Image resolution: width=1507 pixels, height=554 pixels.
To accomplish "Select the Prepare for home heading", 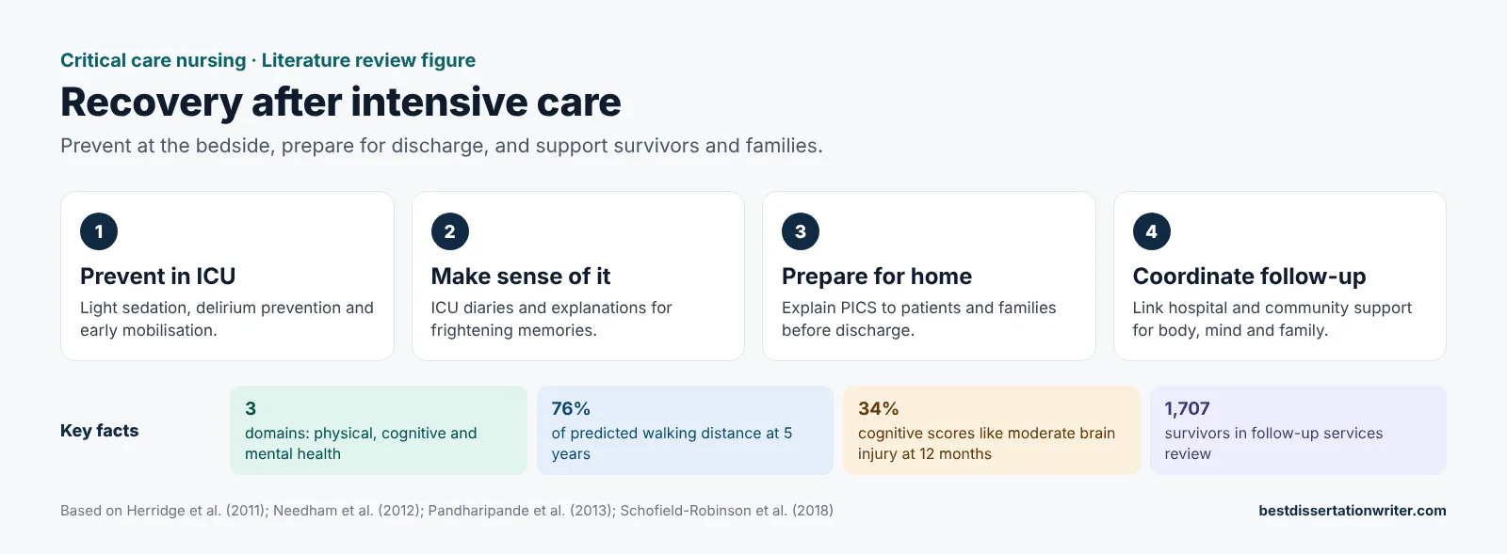I will (876, 277).
